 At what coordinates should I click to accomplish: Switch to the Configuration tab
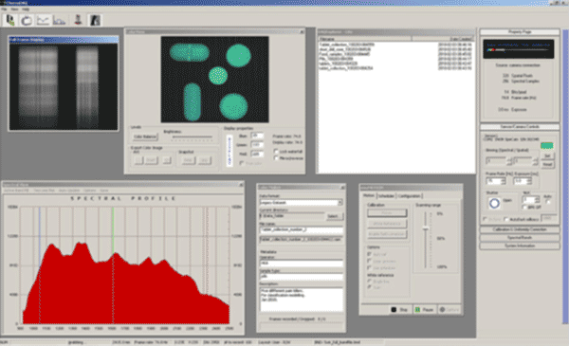coord(409,196)
